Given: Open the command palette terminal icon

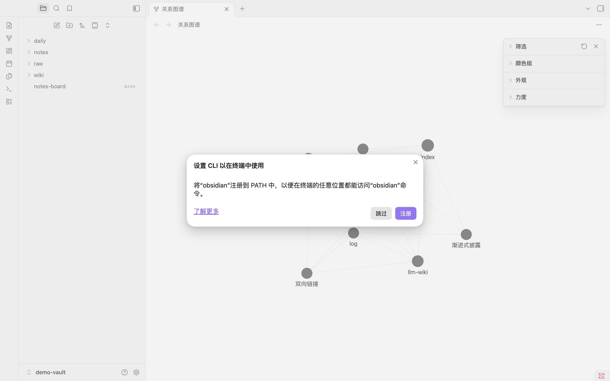Looking at the screenshot, I should [x=9, y=89].
